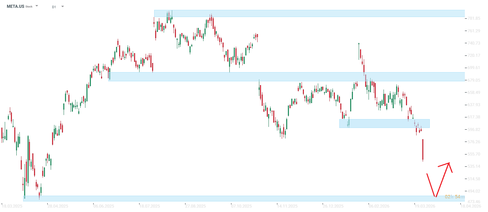
Task: Click the 02h 54m candle countdown timer
Action: coord(454,197)
